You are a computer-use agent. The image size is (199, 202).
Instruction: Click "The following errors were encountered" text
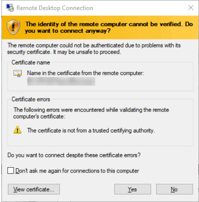pos(91,113)
